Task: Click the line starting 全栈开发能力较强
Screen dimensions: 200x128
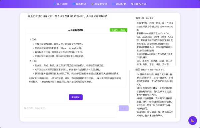Action: point(59,44)
